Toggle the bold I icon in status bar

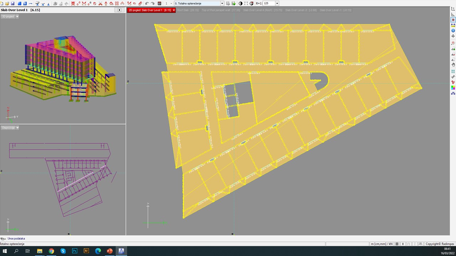[403, 244]
